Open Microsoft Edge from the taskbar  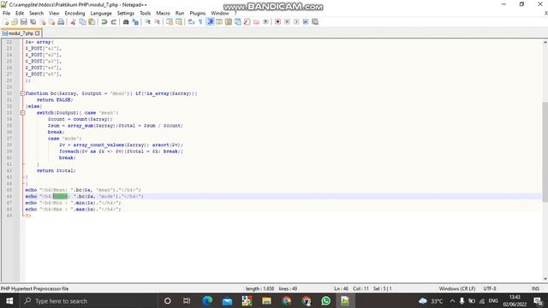click(x=207, y=301)
